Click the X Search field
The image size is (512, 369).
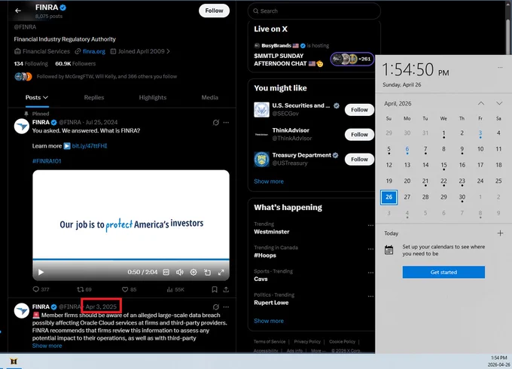[314, 11]
